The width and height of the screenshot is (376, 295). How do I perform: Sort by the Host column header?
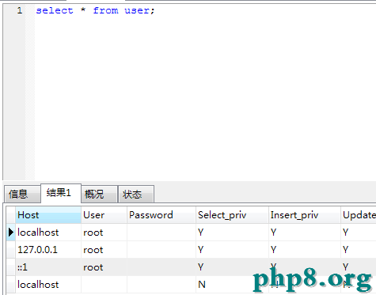tap(48, 215)
